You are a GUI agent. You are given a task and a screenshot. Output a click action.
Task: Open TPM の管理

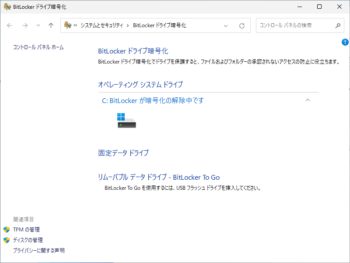[x=26, y=229]
